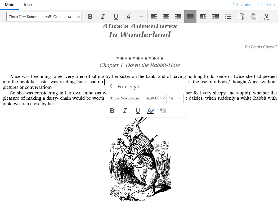278x201 pixels.
Task: Decrease paragraph indent
Action: 216,17
